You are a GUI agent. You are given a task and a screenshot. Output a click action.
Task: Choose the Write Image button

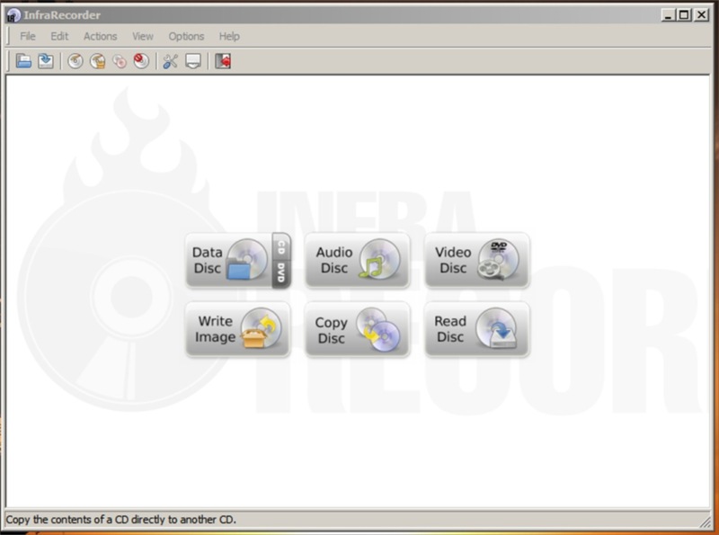click(x=237, y=329)
